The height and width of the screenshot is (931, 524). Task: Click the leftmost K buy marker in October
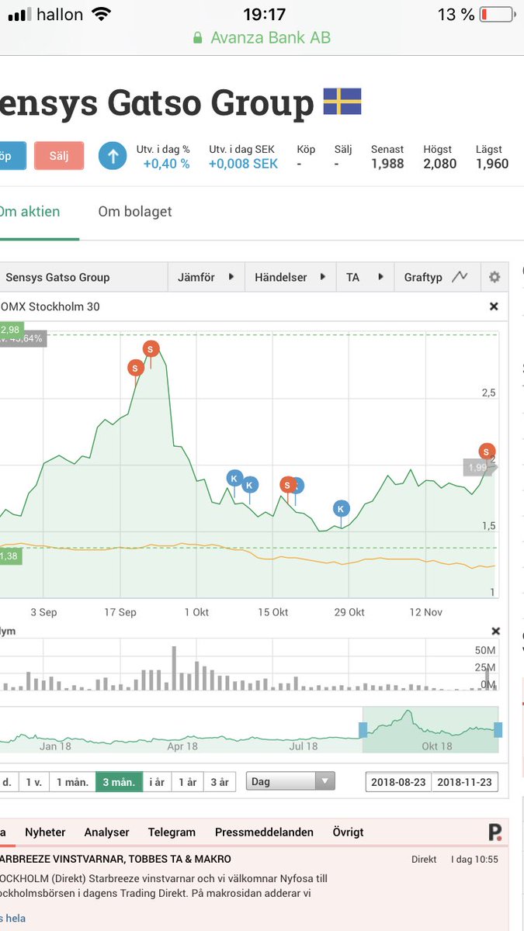tap(234, 478)
